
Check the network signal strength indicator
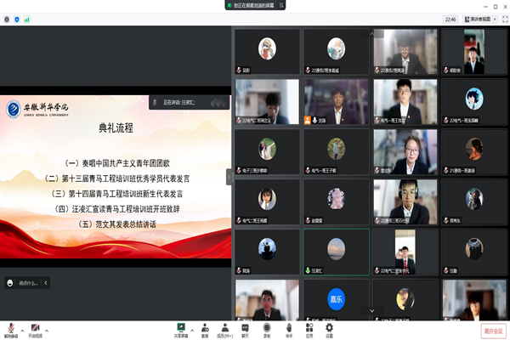25,18
